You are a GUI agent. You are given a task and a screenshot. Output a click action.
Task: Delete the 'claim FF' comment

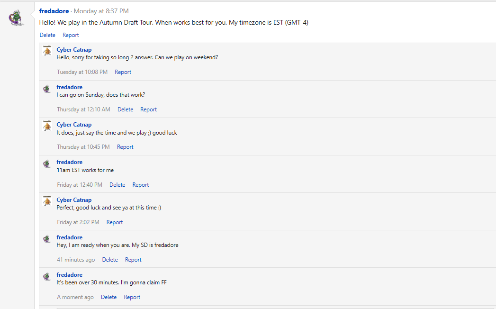(x=108, y=297)
